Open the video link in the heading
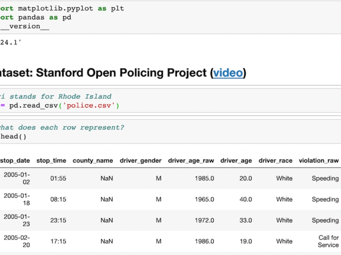The image size is (341, 255). pos(228,73)
